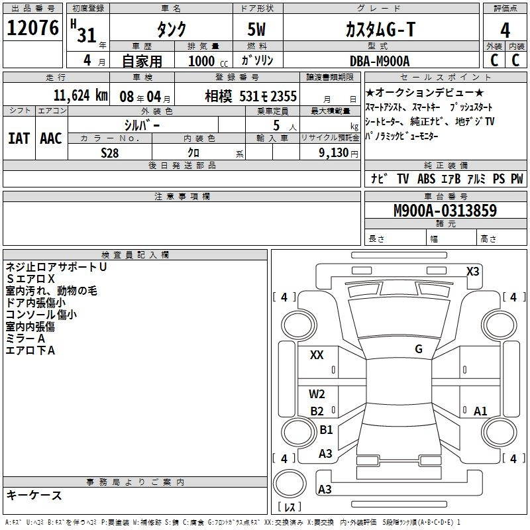Image resolution: width=530 pixels, height=530 pixels.
Task: Click model code DBA-M900A
Action: pyautogui.click(x=380, y=61)
